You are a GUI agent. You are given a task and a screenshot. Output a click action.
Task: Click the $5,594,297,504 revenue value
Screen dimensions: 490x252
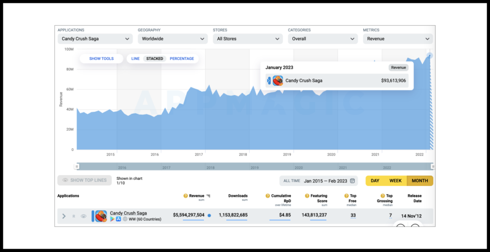[x=189, y=215]
